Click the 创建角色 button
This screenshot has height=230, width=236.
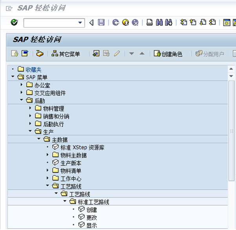[x=168, y=54]
